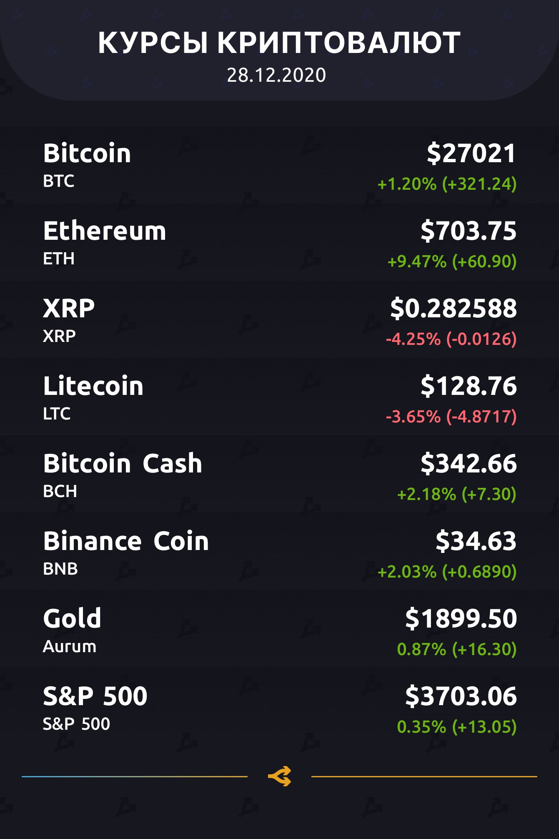Open the Litecoin entry name
Screen dimensions: 559x839
coord(93,386)
